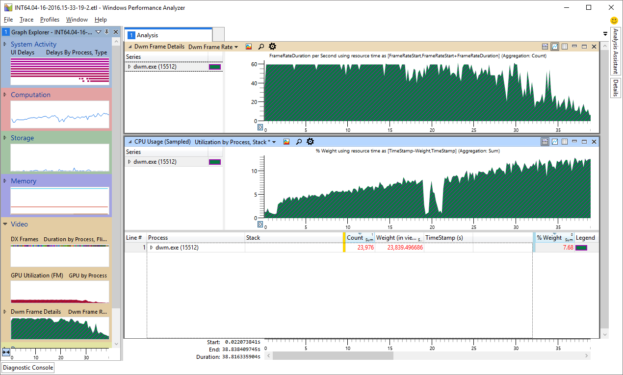
Task: Open the Profiles menu
Action: tap(50, 20)
